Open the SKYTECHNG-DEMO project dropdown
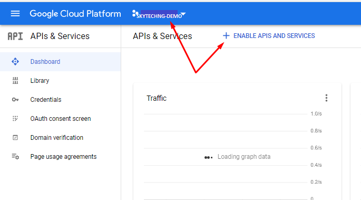The height and width of the screenshot is (200, 361). 159,15
